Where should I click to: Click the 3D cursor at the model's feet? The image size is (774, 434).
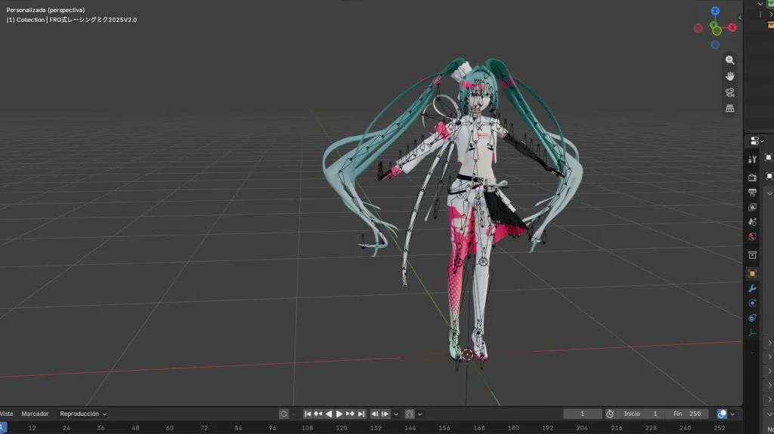coord(467,354)
